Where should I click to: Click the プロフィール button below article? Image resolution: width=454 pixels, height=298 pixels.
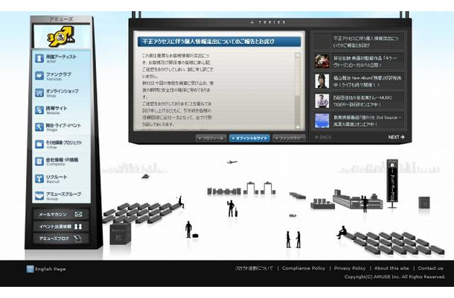coord(211,139)
